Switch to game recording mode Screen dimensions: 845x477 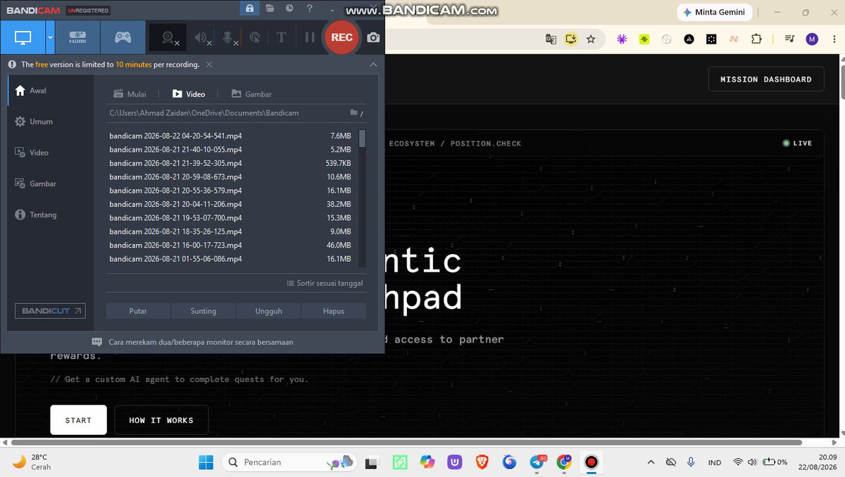[123, 37]
